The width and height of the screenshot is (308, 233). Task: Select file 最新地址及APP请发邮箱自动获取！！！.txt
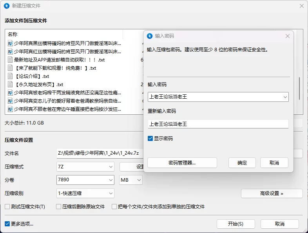pyautogui.click(x=59, y=60)
